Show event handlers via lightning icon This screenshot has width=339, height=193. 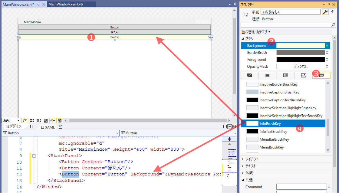(332, 12)
